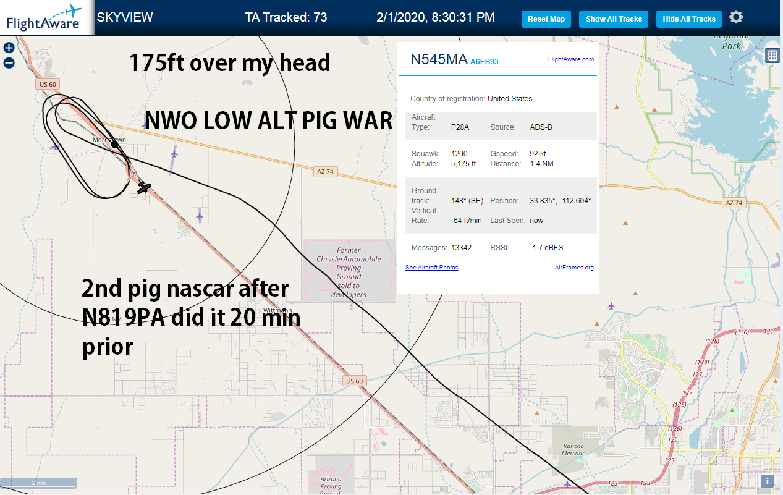Open the grid layer switcher icon
783x495 pixels.
click(x=772, y=55)
